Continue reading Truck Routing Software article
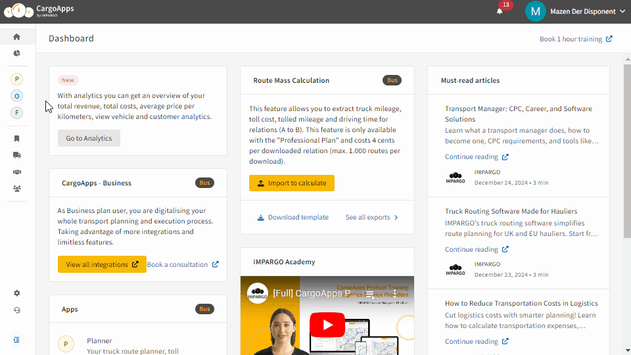The width and height of the screenshot is (631, 355). coord(477,250)
